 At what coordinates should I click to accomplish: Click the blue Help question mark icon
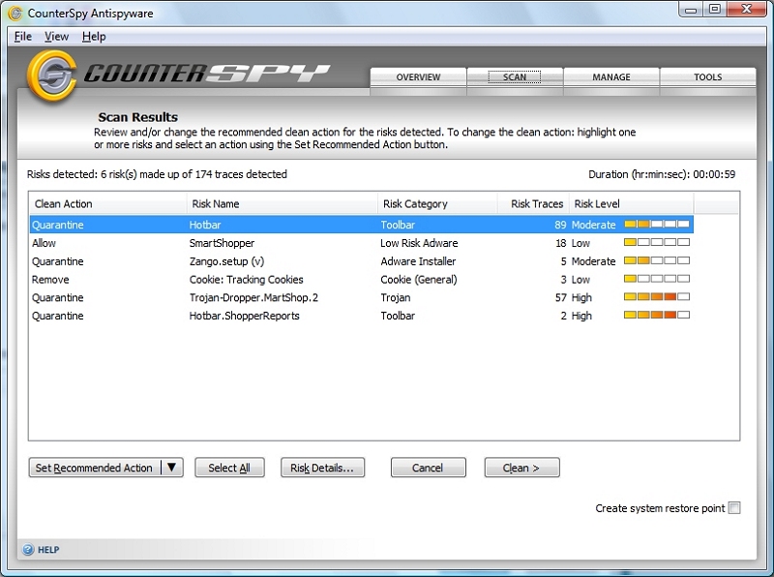point(28,549)
